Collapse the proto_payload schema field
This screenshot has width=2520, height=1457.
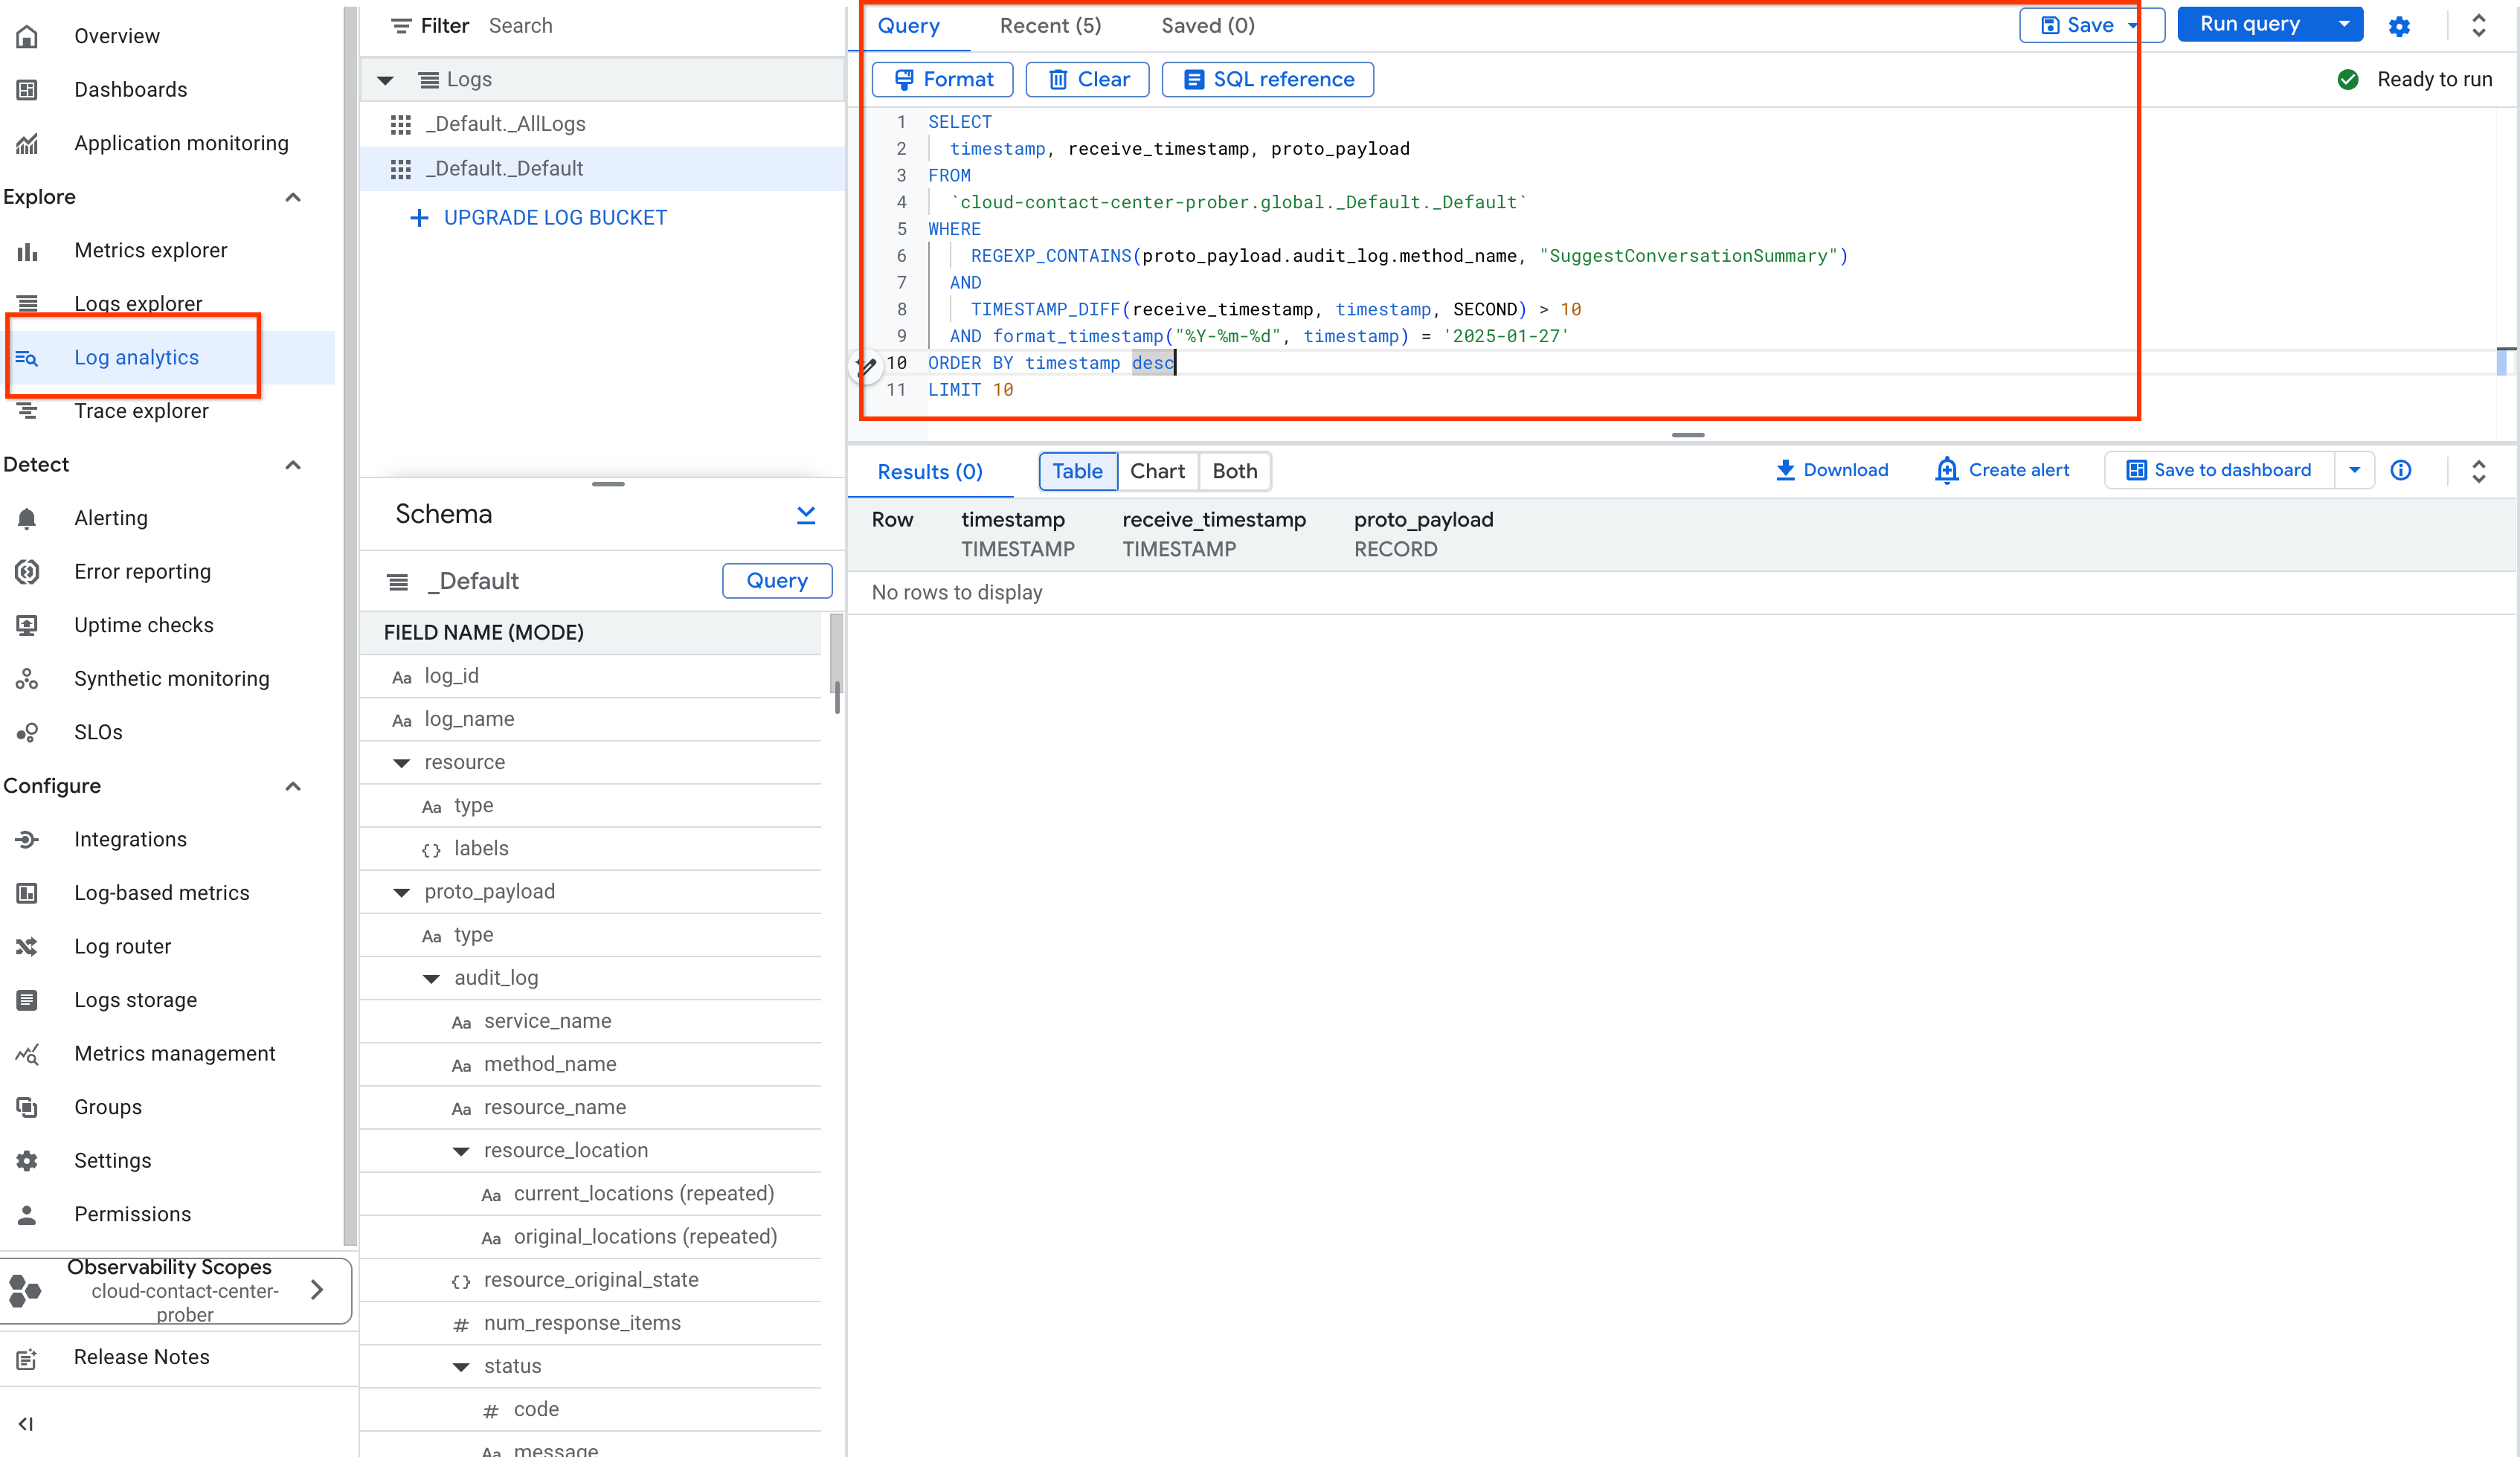click(x=402, y=892)
